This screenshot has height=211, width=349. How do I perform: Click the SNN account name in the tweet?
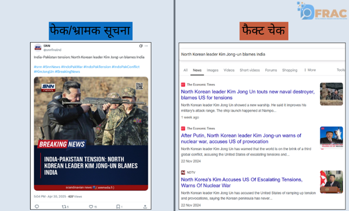47,46
